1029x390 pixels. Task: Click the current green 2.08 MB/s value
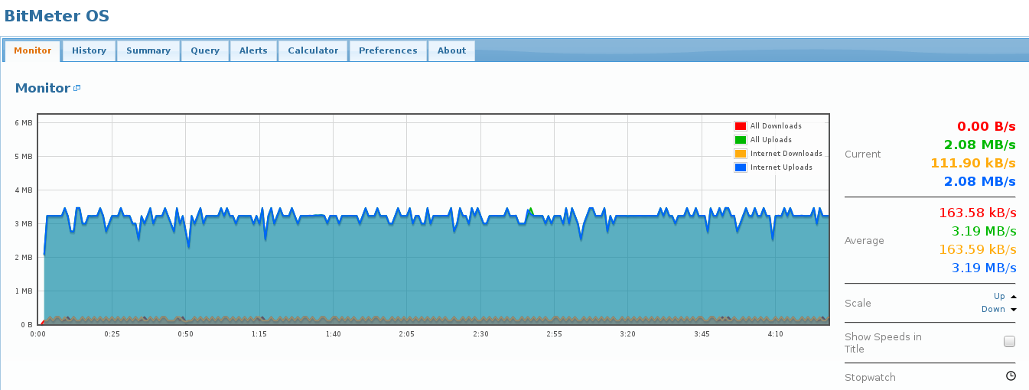(980, 145)
